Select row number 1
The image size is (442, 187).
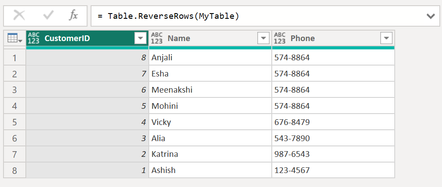click(x=15, y=58)
